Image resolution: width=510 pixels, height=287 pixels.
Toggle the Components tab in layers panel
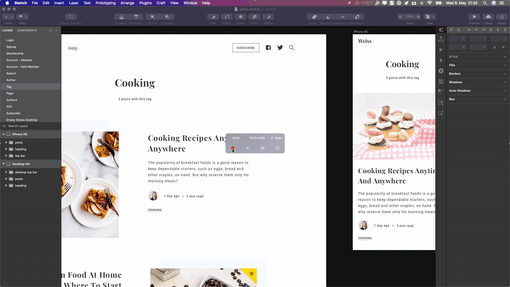pos(27,31)
